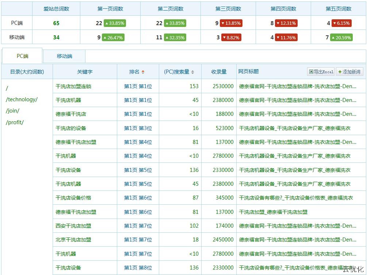Open rank 第1页 第1位 for 干洗店加盟连锁
The image size is (367, 275).
click(138, 86)
